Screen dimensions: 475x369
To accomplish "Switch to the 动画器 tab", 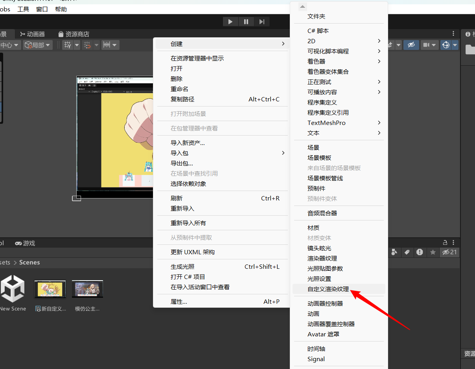I will click(33, 34).
